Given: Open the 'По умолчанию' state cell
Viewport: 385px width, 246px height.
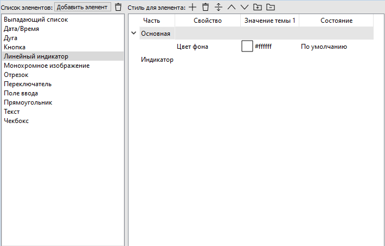Looking at the screenshot, I should [324, 47].
